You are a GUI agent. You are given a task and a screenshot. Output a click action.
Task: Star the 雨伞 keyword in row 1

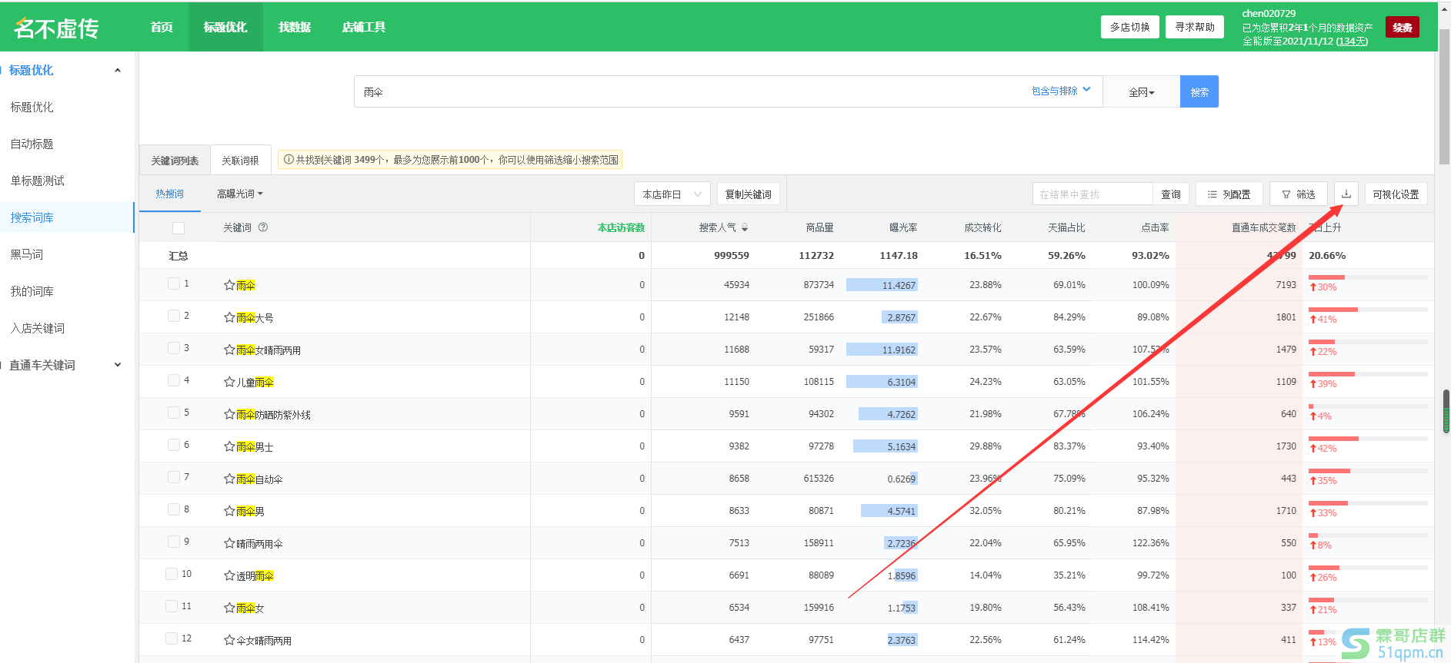(229, 285)
